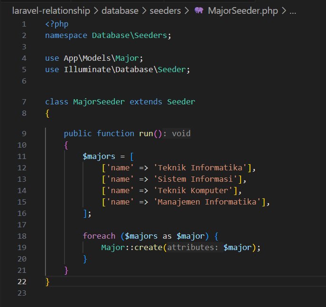Click line number 9 in the gutter
The height and width of the screenshot is (307, 326).
pos(24,133)
